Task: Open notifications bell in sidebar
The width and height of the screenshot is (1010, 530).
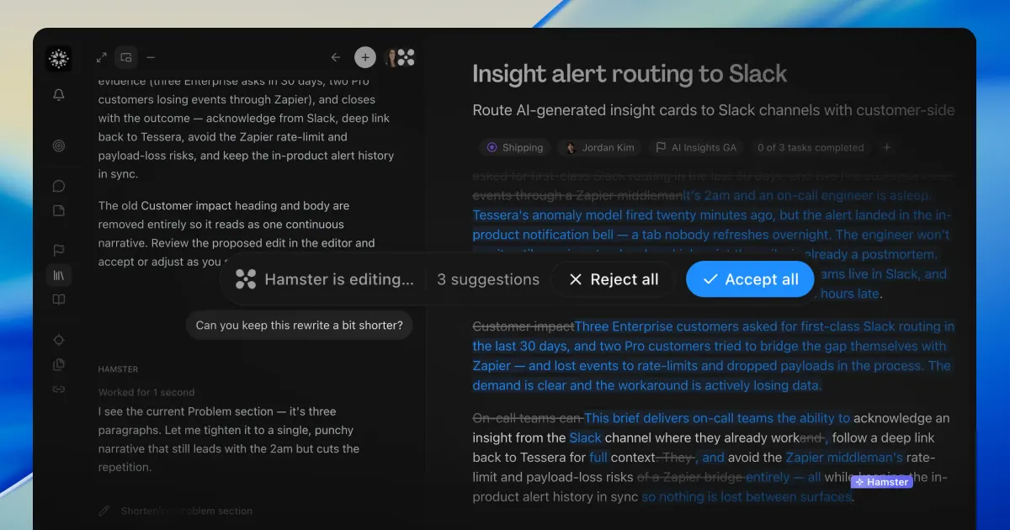Action: click(58, 95)
